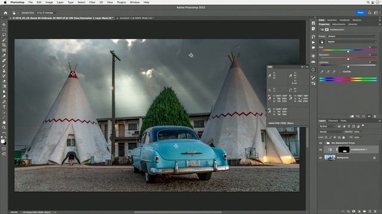The width and height of the screenshot is (382, 214).
Task: Toggle lock all padlock in Layers
Action: 344,137
